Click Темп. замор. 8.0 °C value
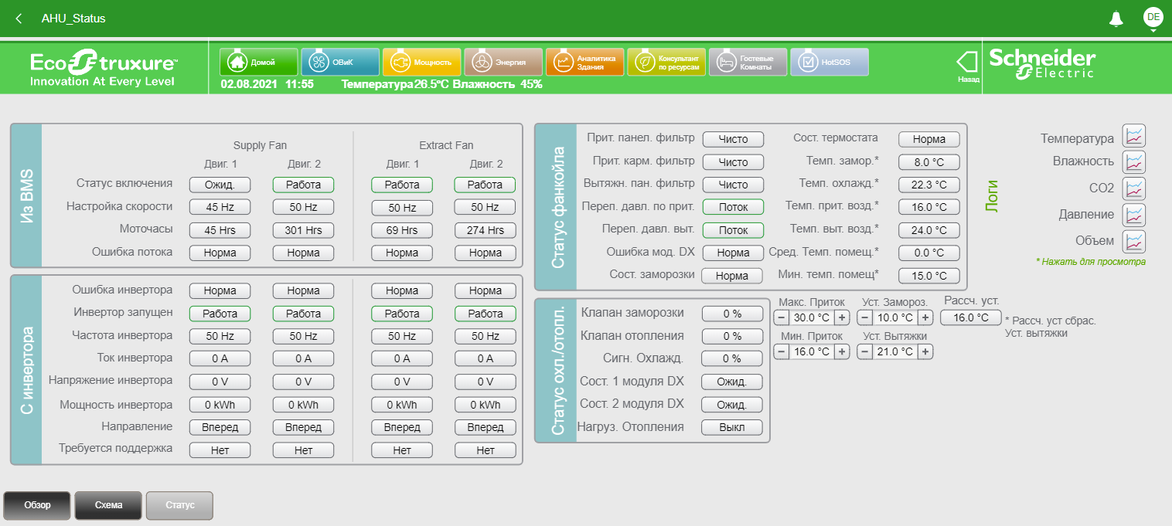 928,162
